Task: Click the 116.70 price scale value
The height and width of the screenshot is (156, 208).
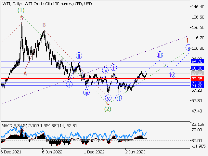Action: (x=198, y=38)
